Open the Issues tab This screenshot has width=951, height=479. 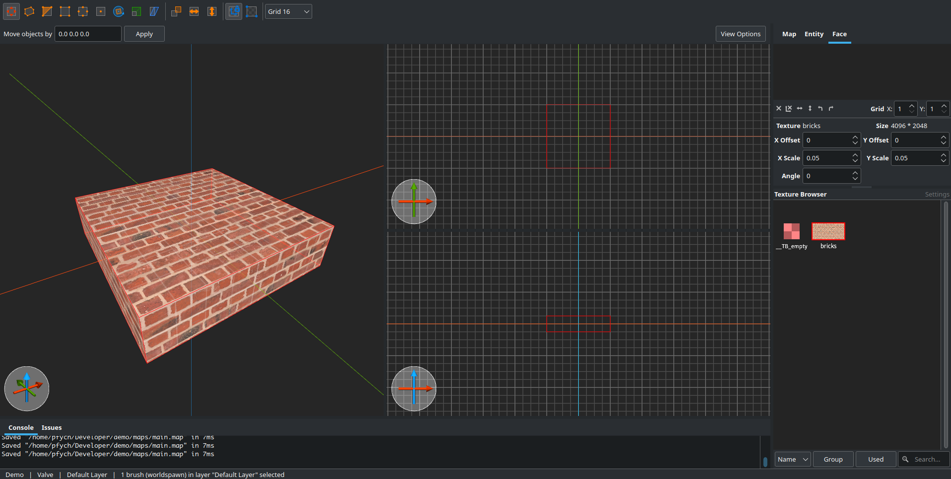point(52,427)
